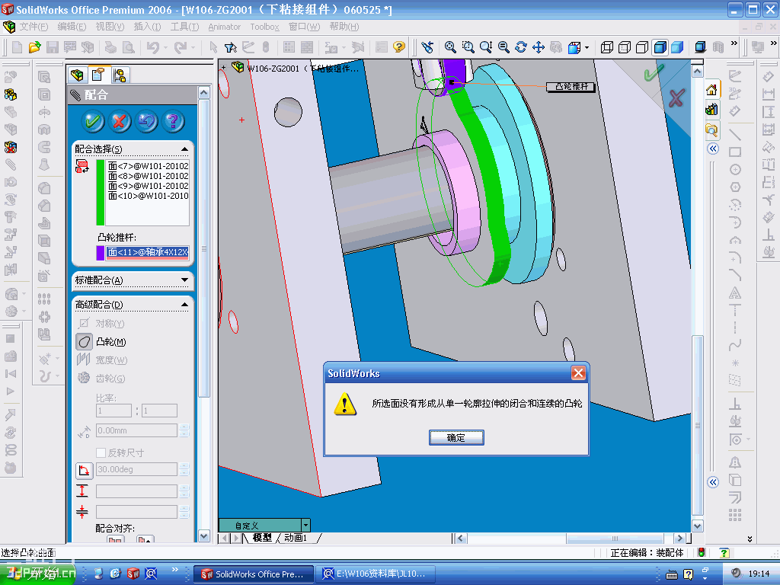Image resolution: width=780 pixels, height=585 pixels.
Task: Click the Animator menu item
Action: pyautogui.click(x=225, y=27)
